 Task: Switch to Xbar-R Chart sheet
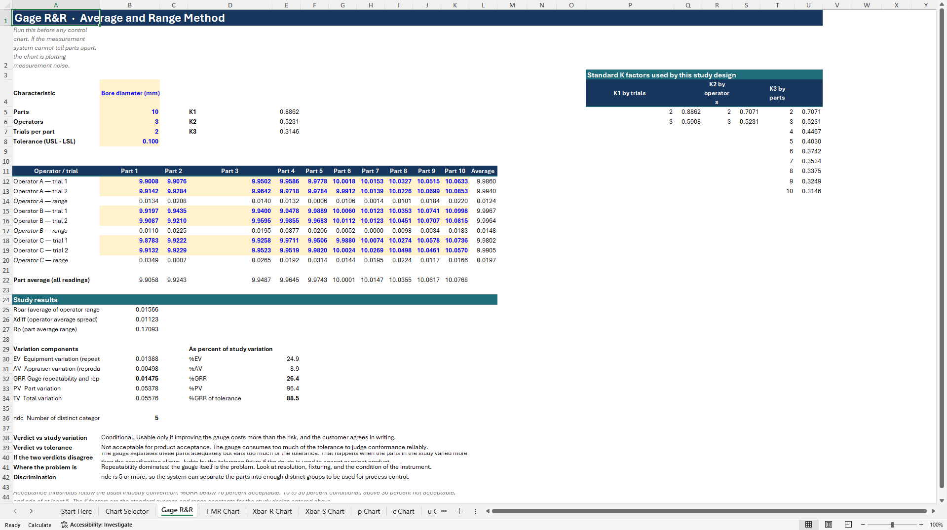[x=272, y=511]
